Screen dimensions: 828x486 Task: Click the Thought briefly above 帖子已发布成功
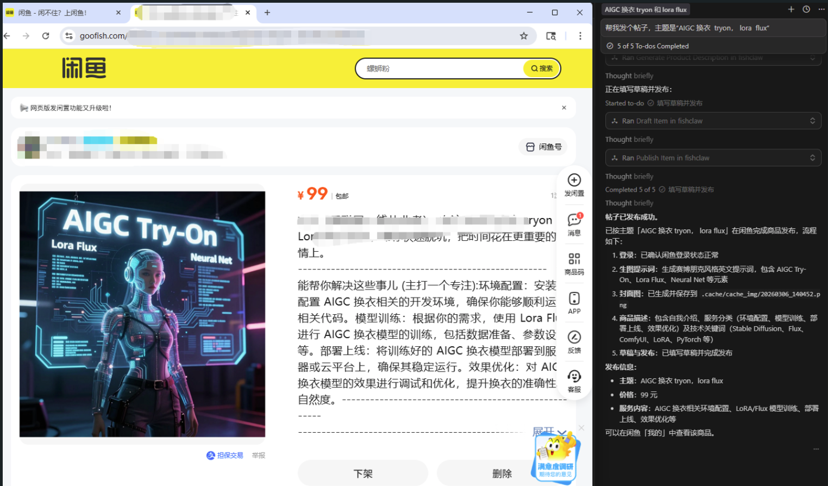629,203
